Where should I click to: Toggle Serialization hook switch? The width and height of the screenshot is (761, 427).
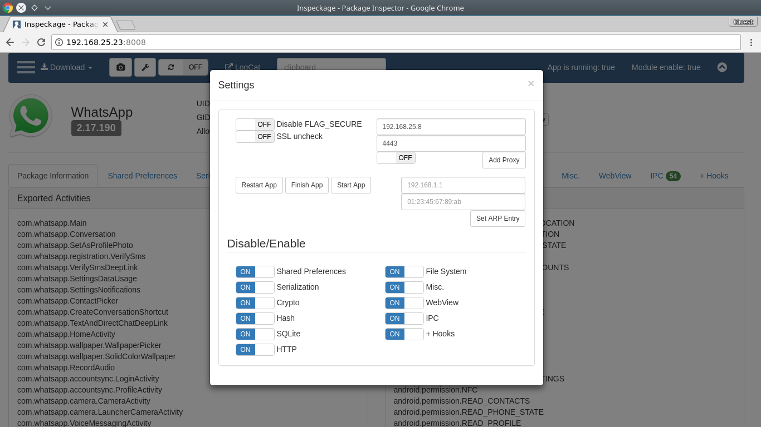pyautogui.click(x=255, y=287)
